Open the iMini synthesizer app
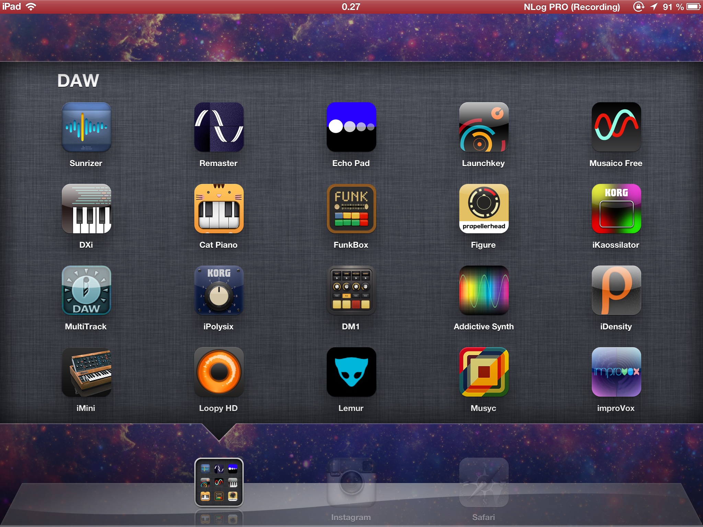Viewport: 703px width, 527px height. click(86, 372)
